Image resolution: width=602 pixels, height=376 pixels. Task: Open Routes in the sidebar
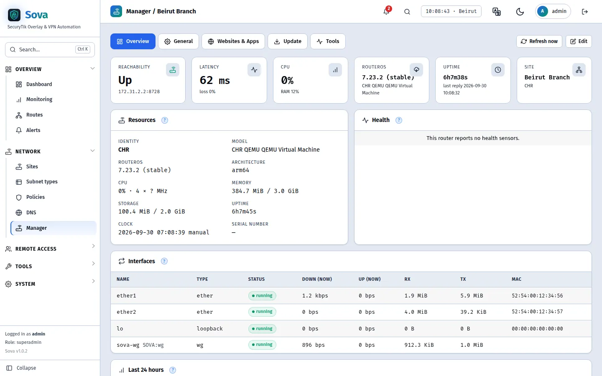tap(54, 115)
